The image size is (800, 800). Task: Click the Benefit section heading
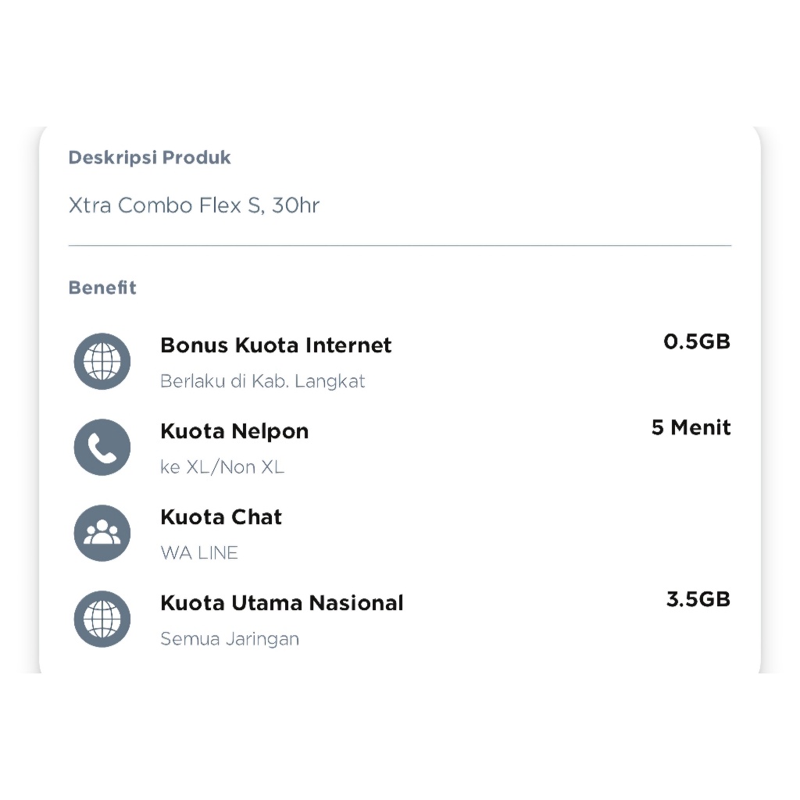(102, 287)
